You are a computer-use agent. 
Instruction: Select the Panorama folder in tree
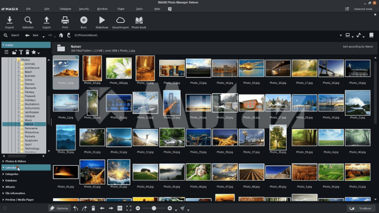(x=31, y=128)
